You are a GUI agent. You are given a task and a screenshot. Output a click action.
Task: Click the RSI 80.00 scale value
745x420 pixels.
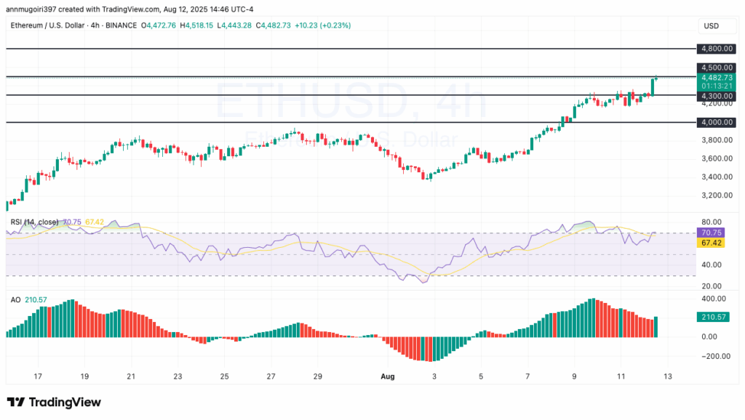pyautogui.click(x=712, y=222)
